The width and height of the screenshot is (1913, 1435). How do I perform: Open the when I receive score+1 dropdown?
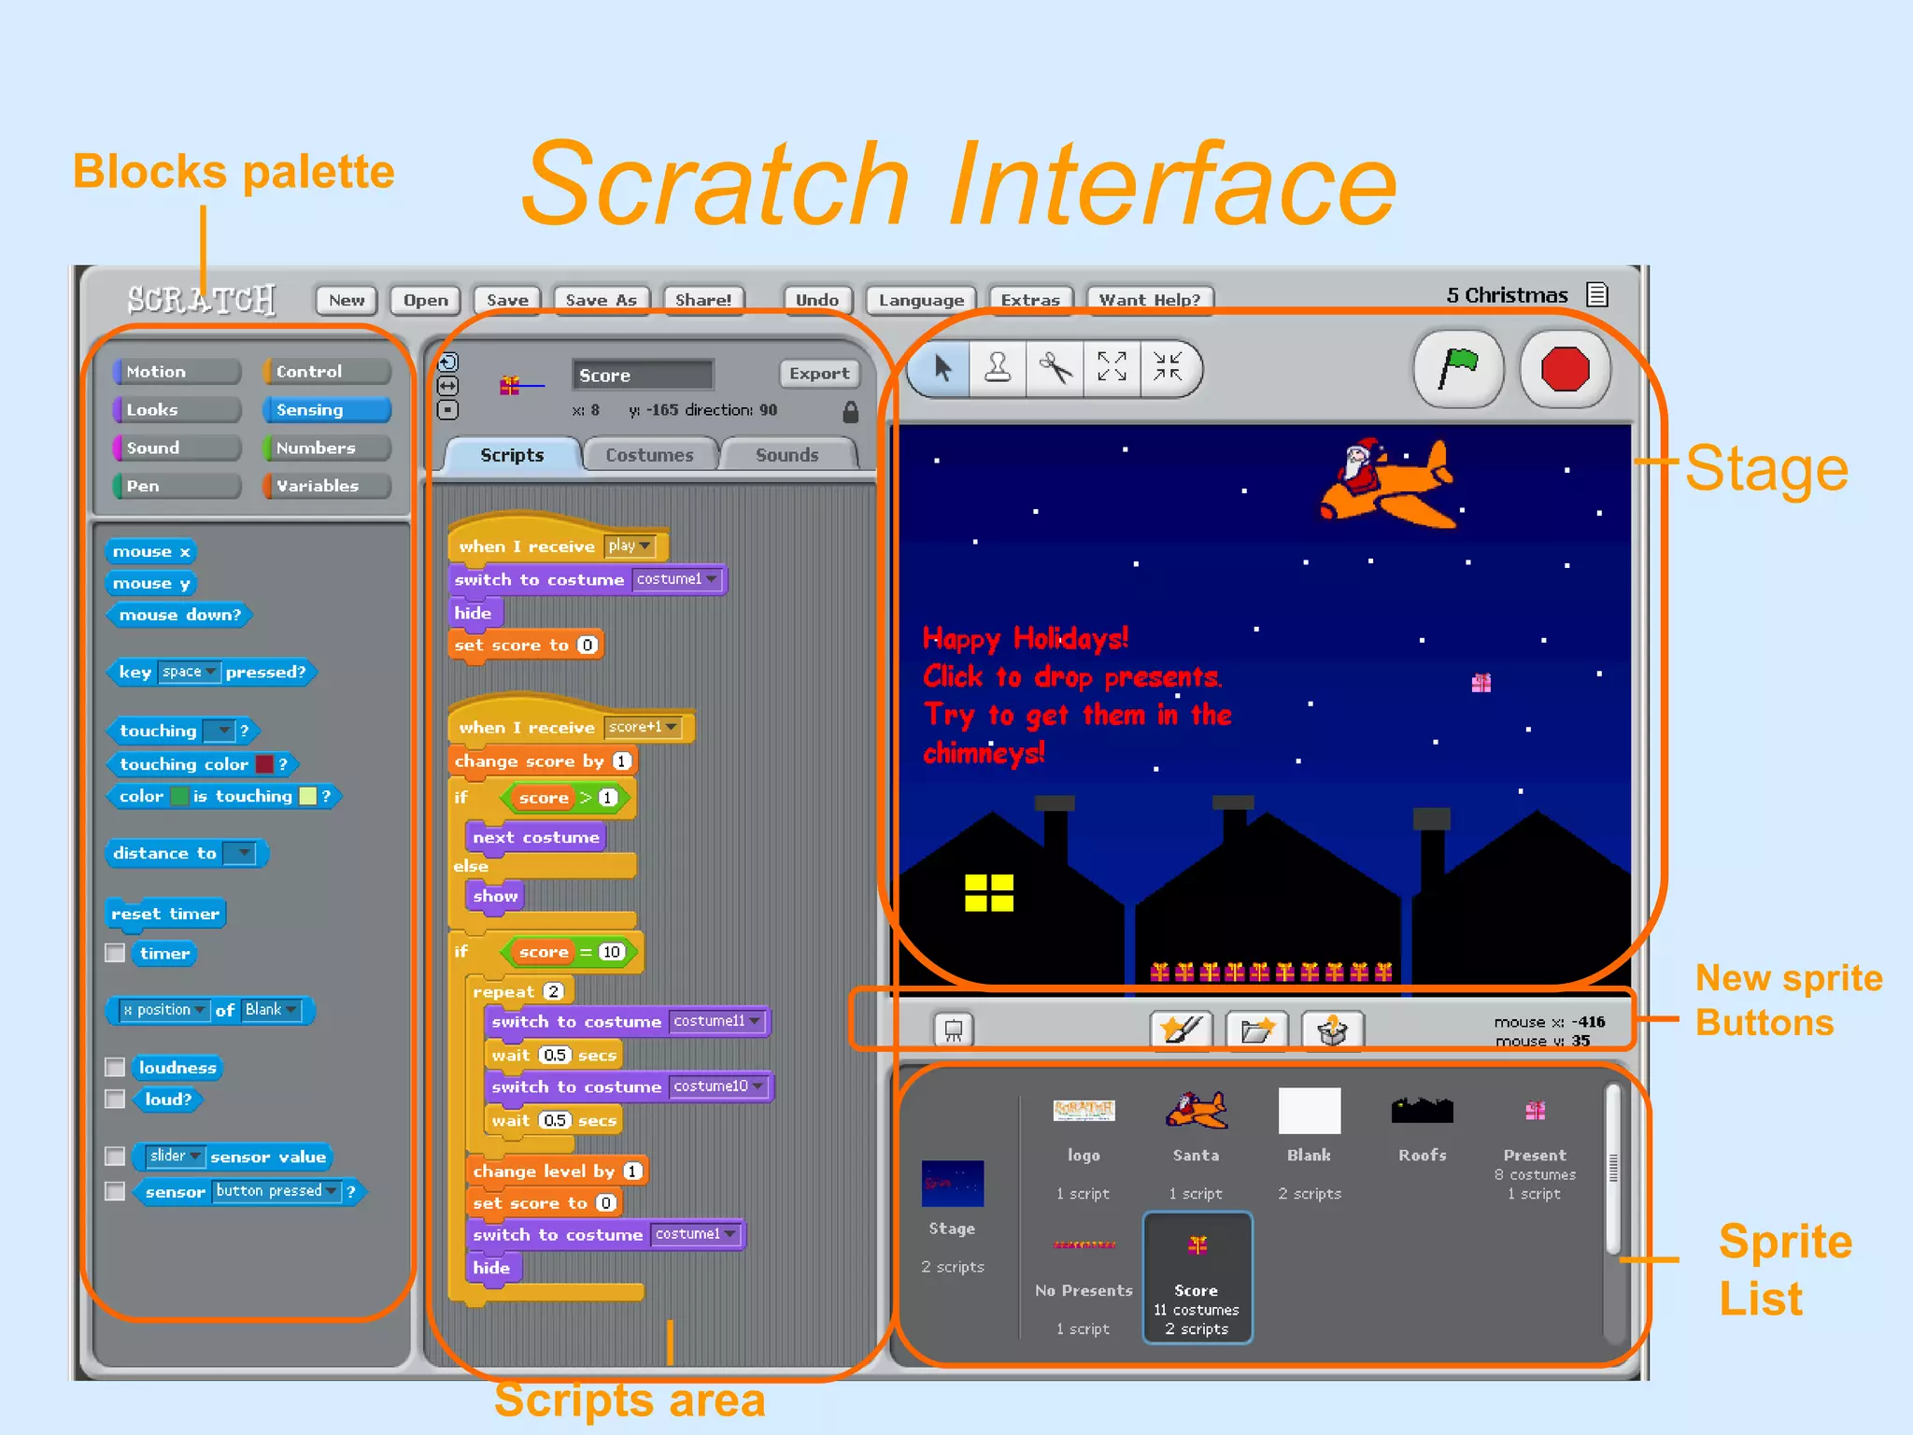pyautogui.click(x=643, y=727)
